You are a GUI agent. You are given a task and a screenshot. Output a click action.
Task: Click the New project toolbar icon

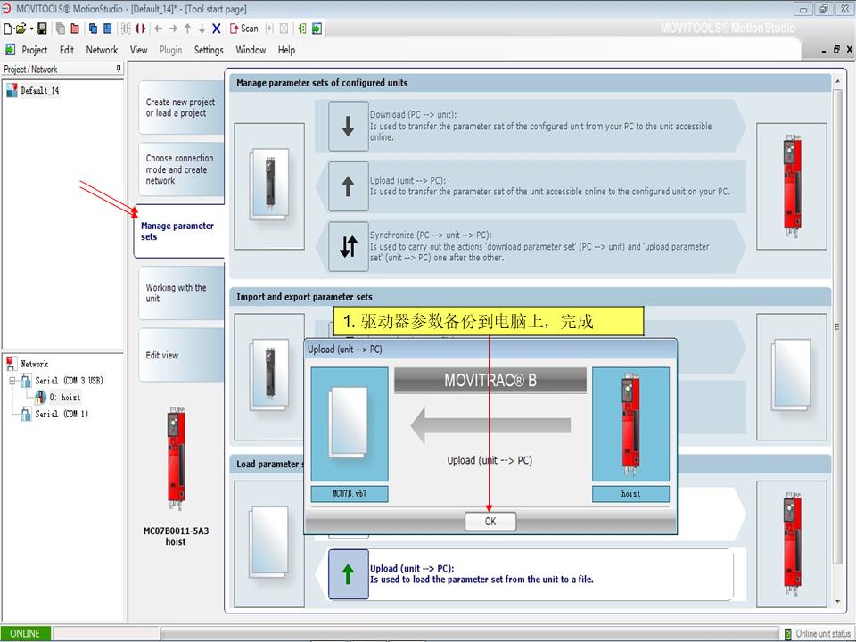pos(8,29)
